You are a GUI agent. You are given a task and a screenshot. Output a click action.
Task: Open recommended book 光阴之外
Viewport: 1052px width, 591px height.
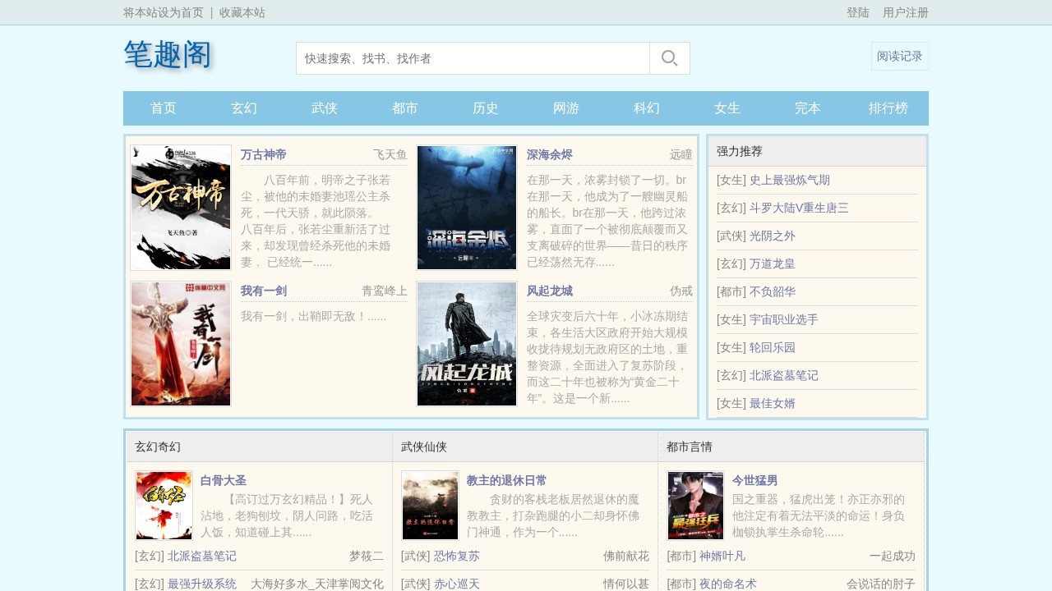click(773, 236)
